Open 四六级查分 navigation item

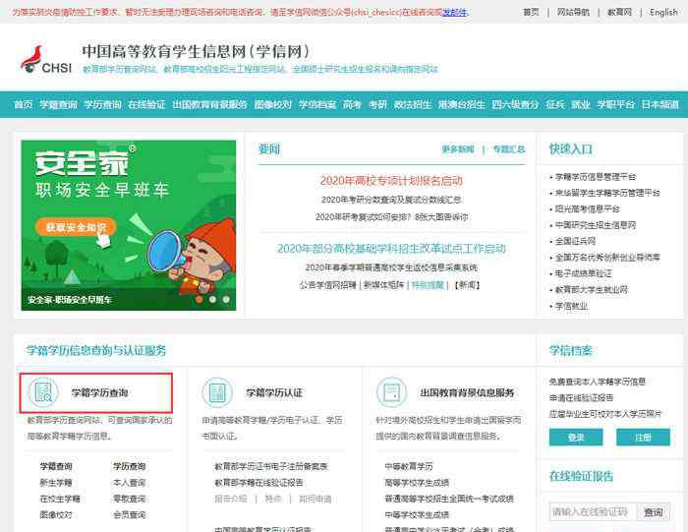[515, 104]
